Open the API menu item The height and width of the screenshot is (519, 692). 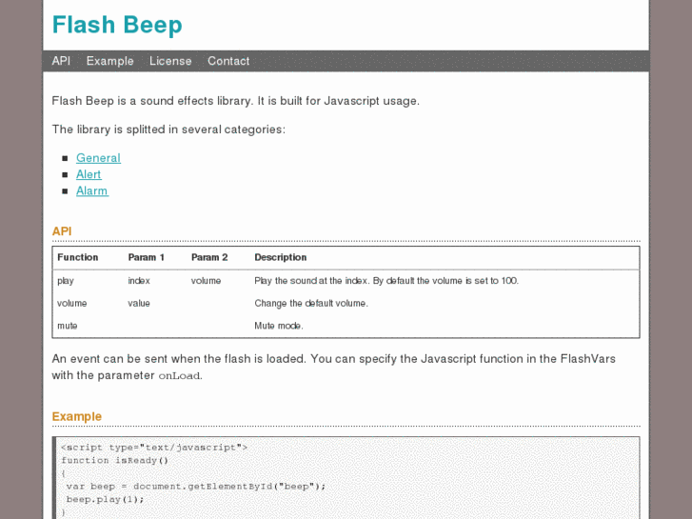61,61
